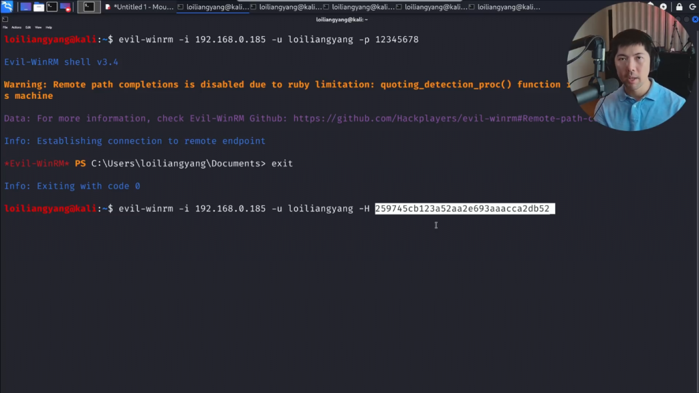Close the terminal window with blue X
The width and height of the screenshot is (699, 393).
click(x=695, y=19)
